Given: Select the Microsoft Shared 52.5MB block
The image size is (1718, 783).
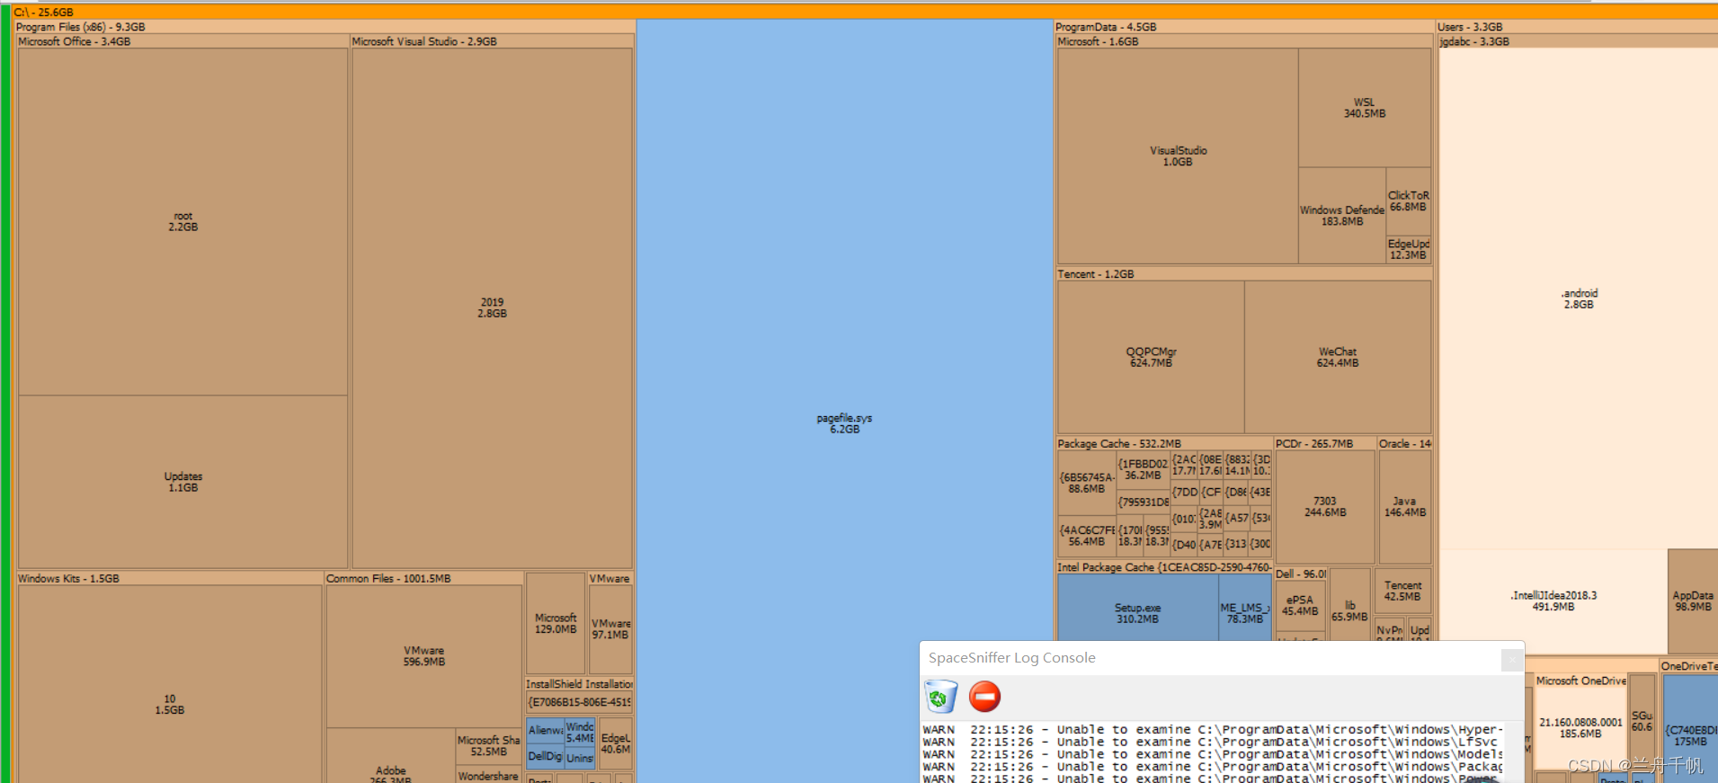Looking at the screenshot, I should click(x=488, y=746).
